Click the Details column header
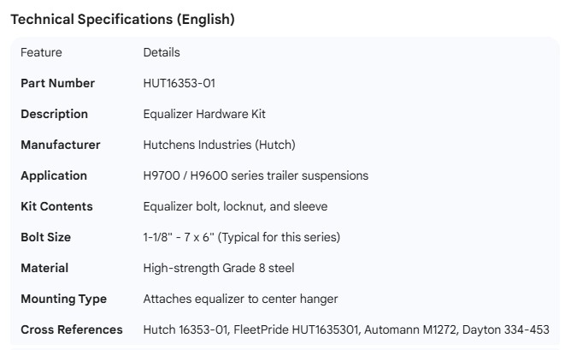This screenshot has height=350, width=565. [162, 52]
